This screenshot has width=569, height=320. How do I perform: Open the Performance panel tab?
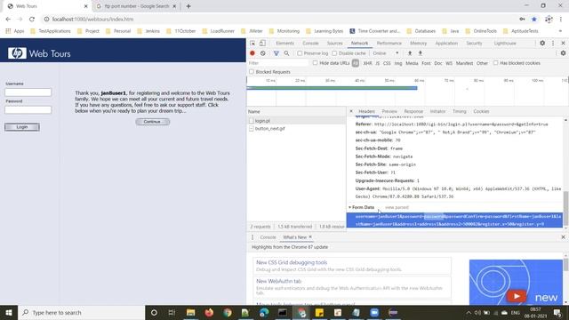point(389,44)
